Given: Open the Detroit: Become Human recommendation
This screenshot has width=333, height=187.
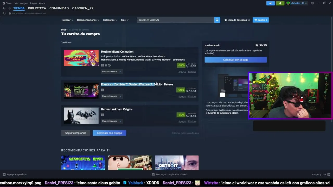Looking at the screenshot, I should point(177,163).
